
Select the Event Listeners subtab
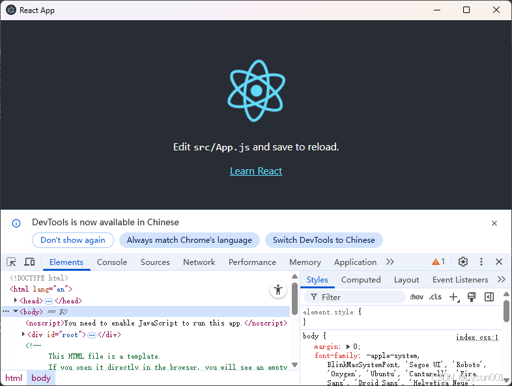pyautogui.click(x=460, y=280)
